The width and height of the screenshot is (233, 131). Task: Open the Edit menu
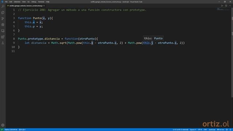pyautogui.click(x=11, y=2)
